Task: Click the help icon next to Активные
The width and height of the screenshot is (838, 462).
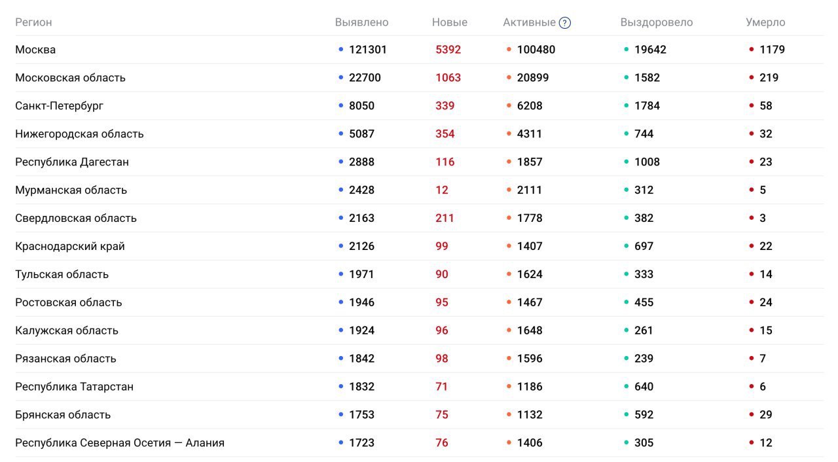Action: (x=565, y=23)
